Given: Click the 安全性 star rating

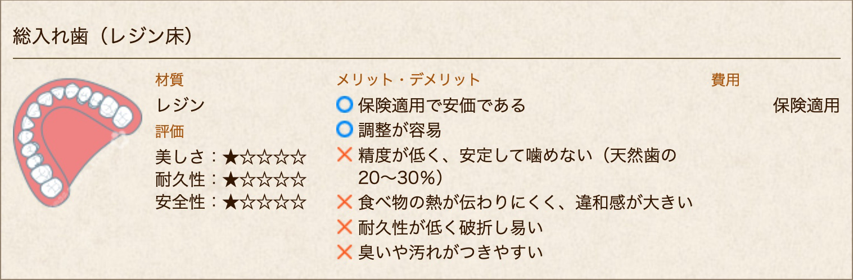Looking at the screenshot, I should 264,202.
